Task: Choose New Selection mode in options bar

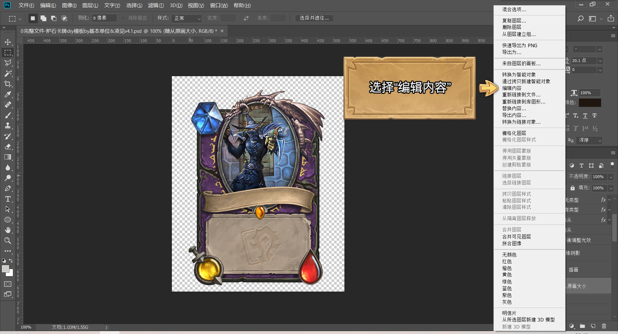Action: (33, 18)
